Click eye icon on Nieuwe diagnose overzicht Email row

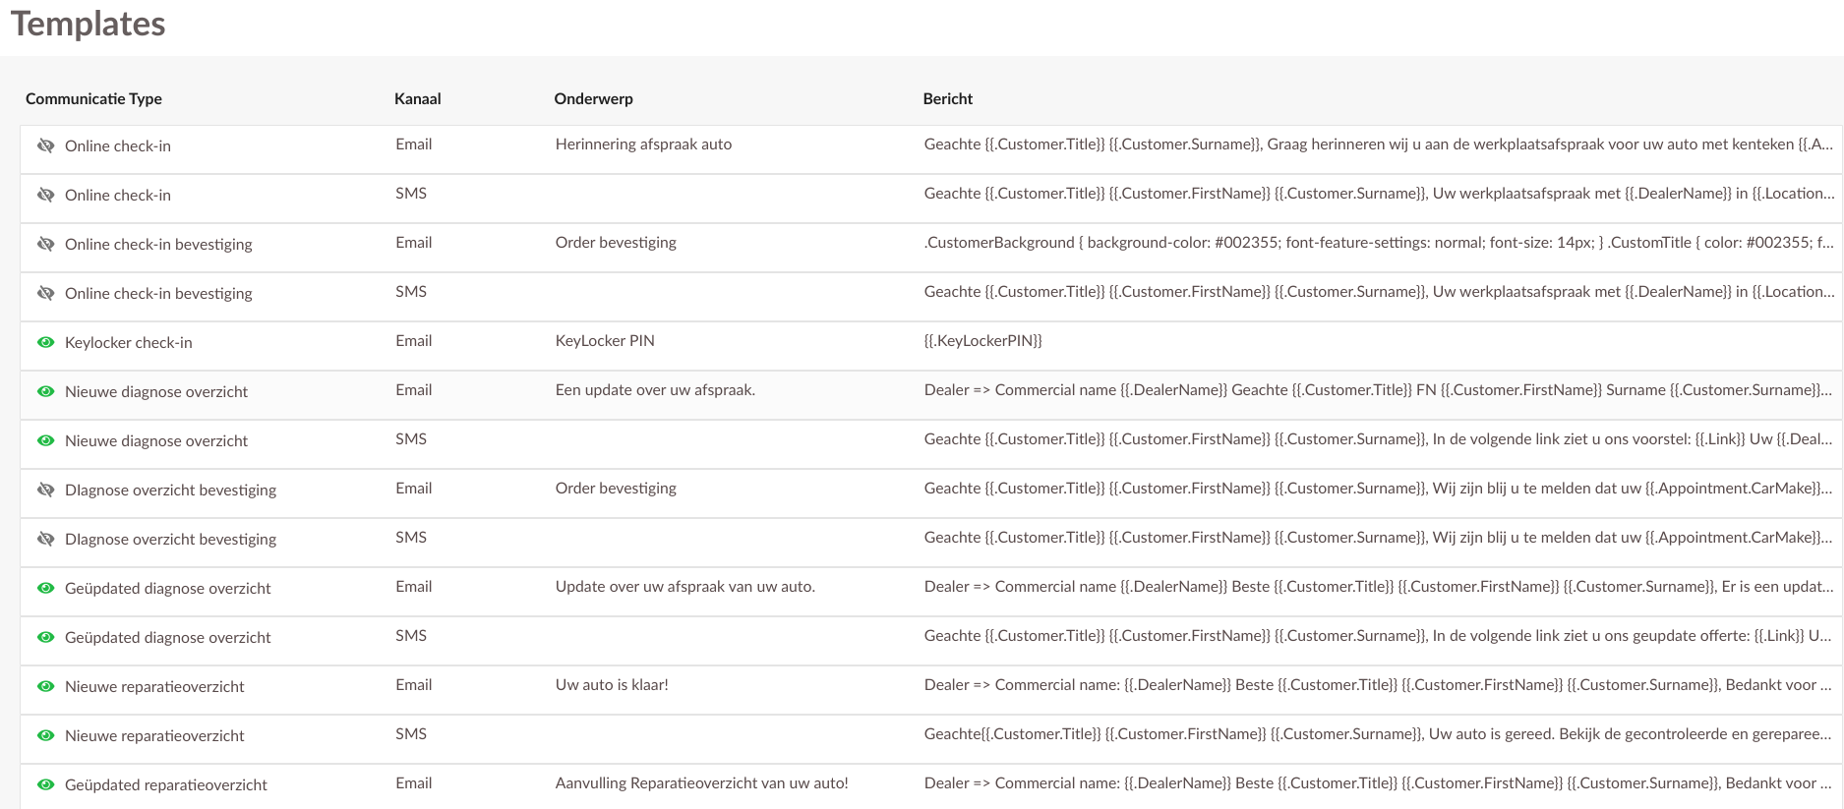tap(45, 392)
